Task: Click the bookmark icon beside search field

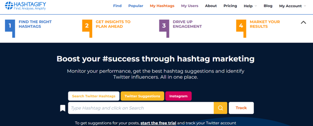Action: coord(63,108)
